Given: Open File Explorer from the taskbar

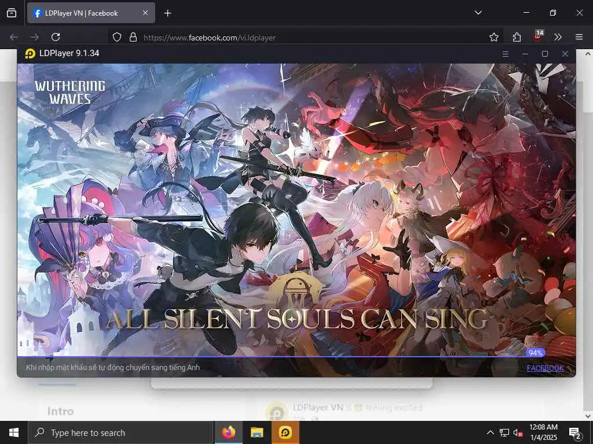Looking at the screenshot, I should click(x=257, y=432).
